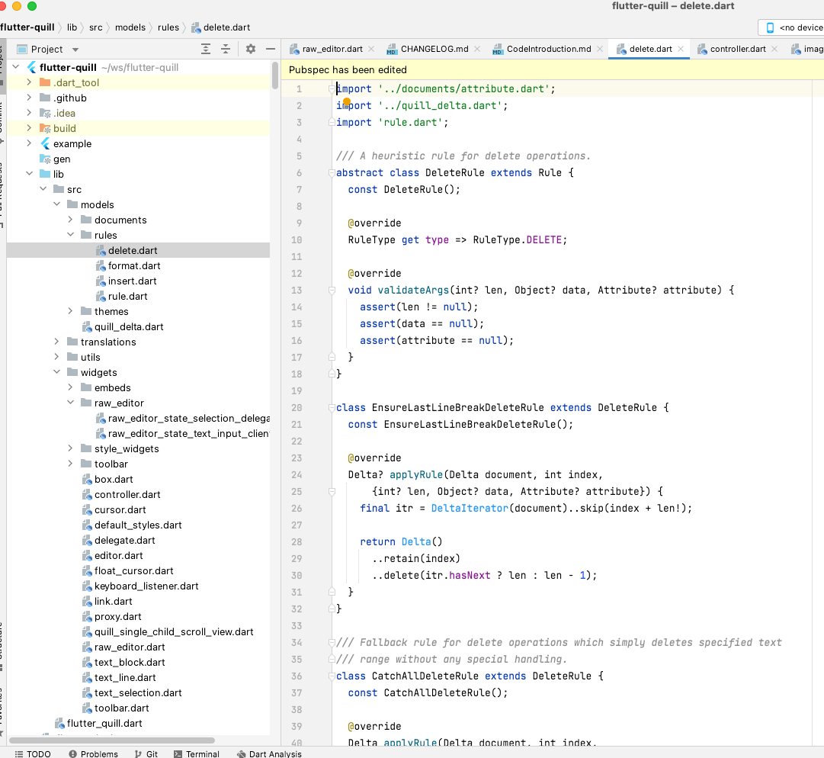Click the device phone icon in toolbar
This screenshot has height=758, width=824.
click(770, 27)
